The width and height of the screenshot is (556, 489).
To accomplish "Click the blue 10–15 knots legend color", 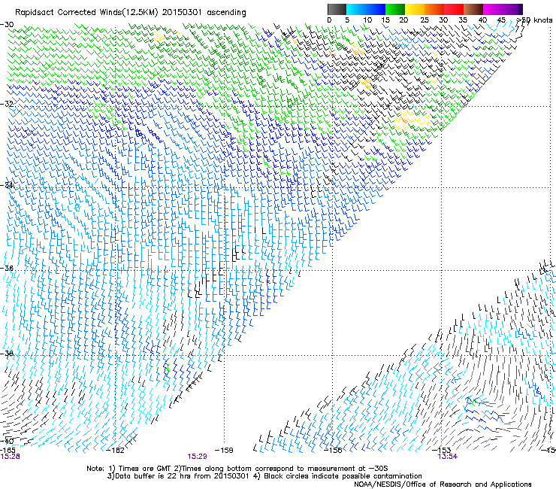I will pos(376,9).
